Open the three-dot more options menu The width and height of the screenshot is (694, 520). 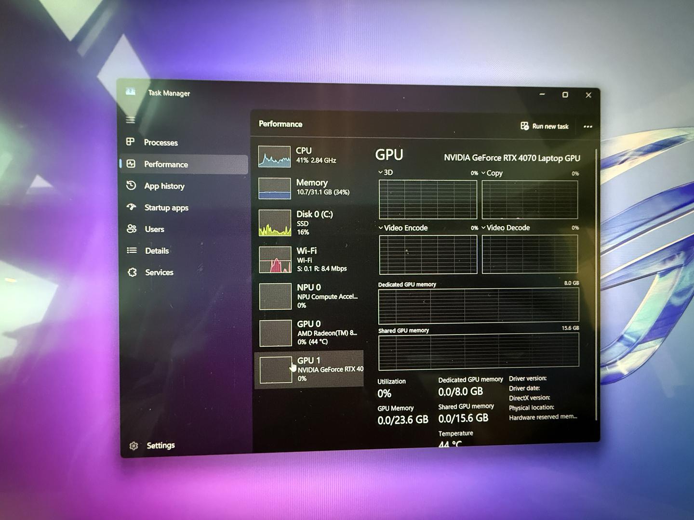[x=587, y=127]
